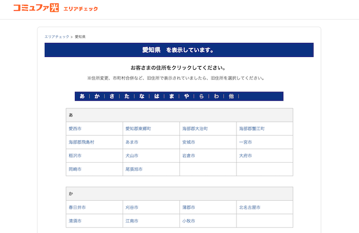Screen dimensions: 359x233
Task: Click the お客さまの住所をクリックしてください instruction
Action: [x=178, y=68]
